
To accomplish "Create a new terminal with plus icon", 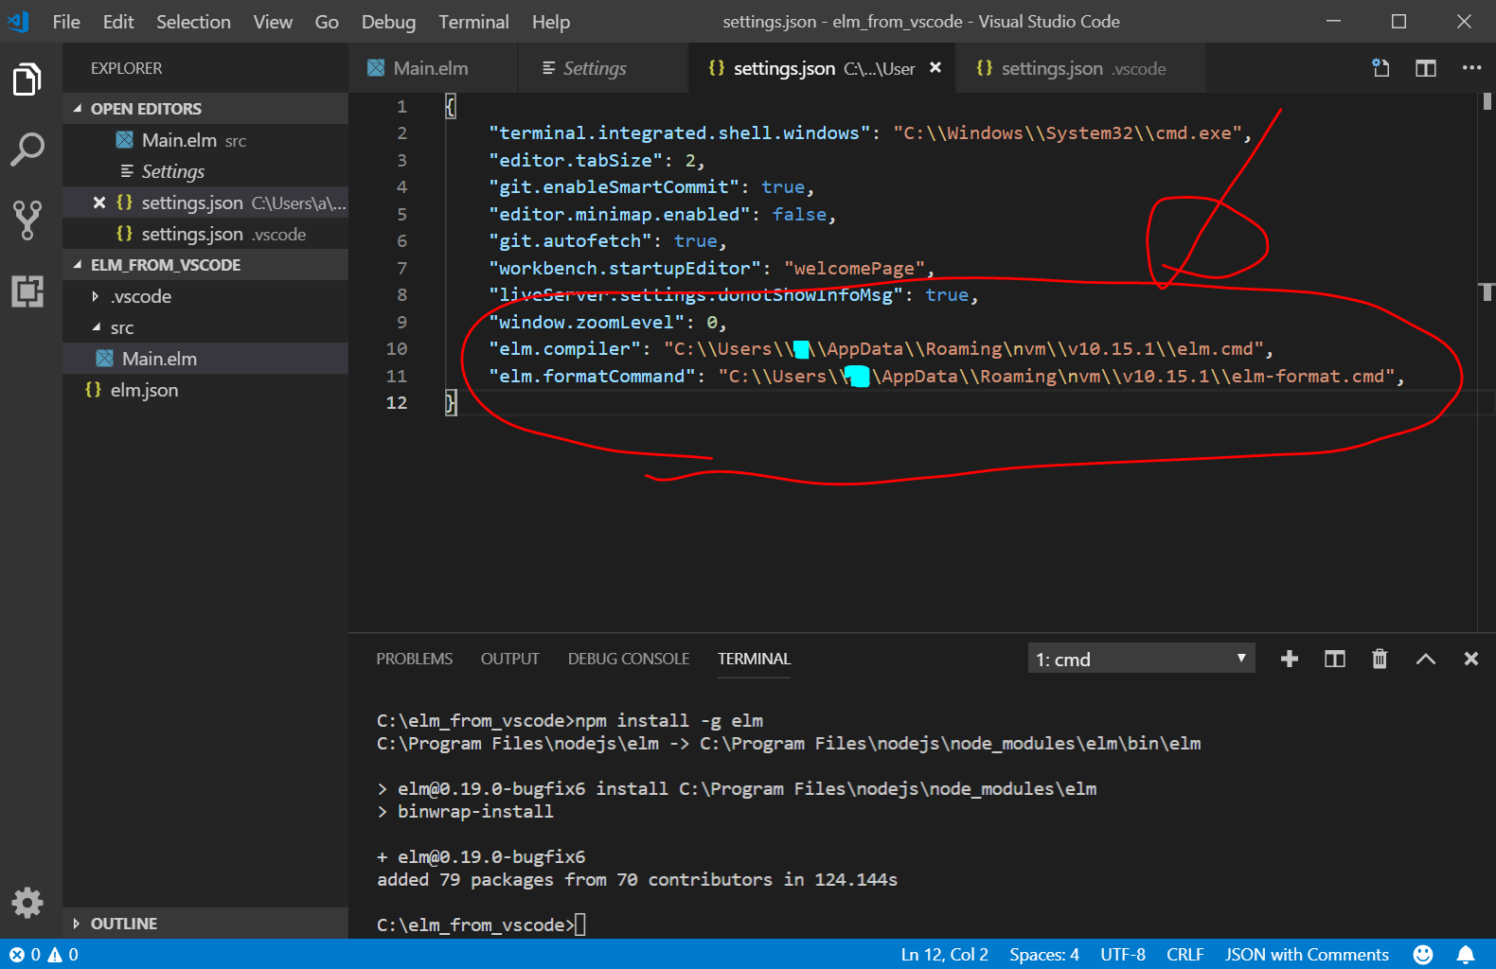I will coord(1289,659).
